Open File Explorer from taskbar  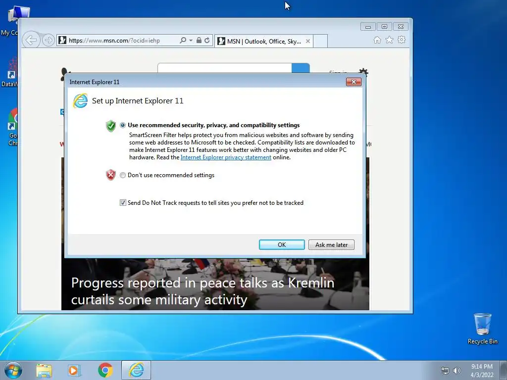[x=44, y=370]
